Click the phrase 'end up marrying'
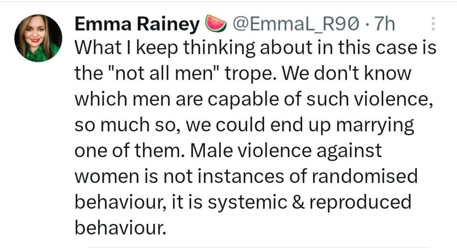Screen dimensions: 457x248 342,126
